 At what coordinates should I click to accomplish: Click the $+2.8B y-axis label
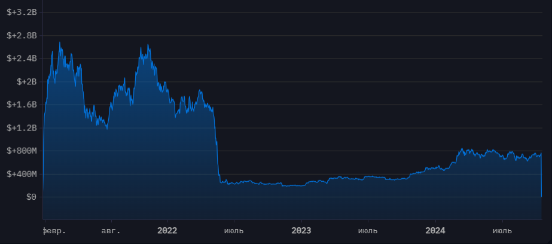pos(22,35)
